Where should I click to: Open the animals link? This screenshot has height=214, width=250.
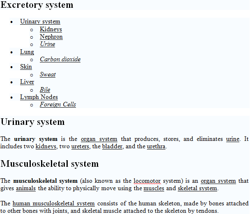point(26,188)
